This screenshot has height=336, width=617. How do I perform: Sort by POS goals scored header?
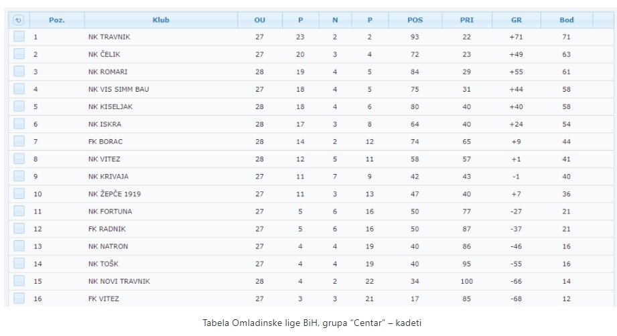[415, 20]
